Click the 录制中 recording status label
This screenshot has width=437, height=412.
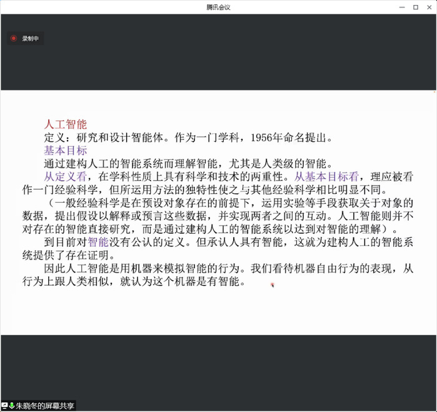[x=31, y=38]
